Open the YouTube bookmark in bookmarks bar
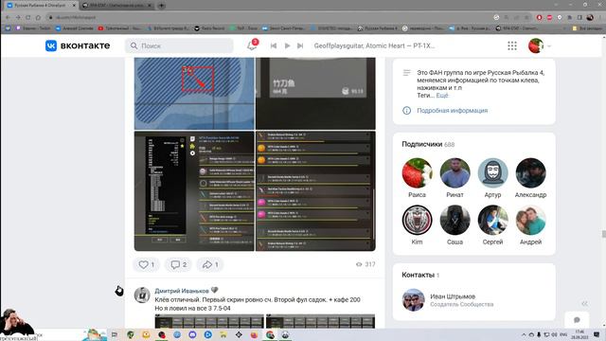 point(120,28)
